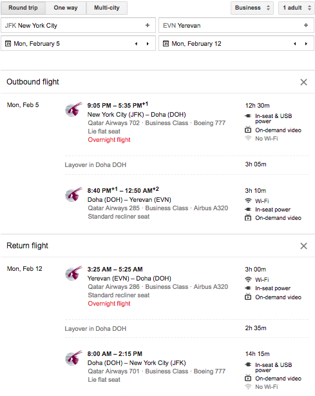The image size is (315, 396).
Task: Switch to Multi-city tab
Action: pos(107,8)
